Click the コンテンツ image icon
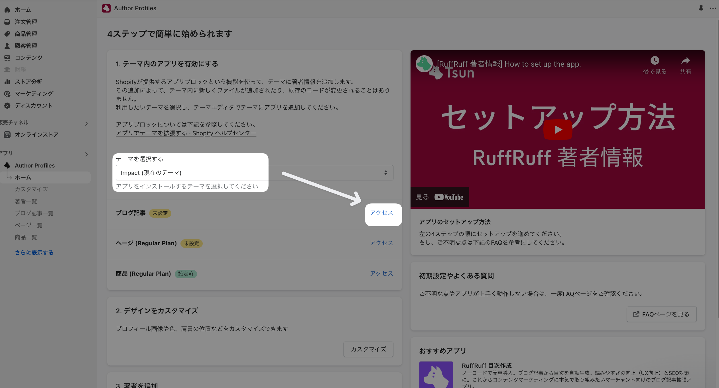719x388 pixels. 7,58
